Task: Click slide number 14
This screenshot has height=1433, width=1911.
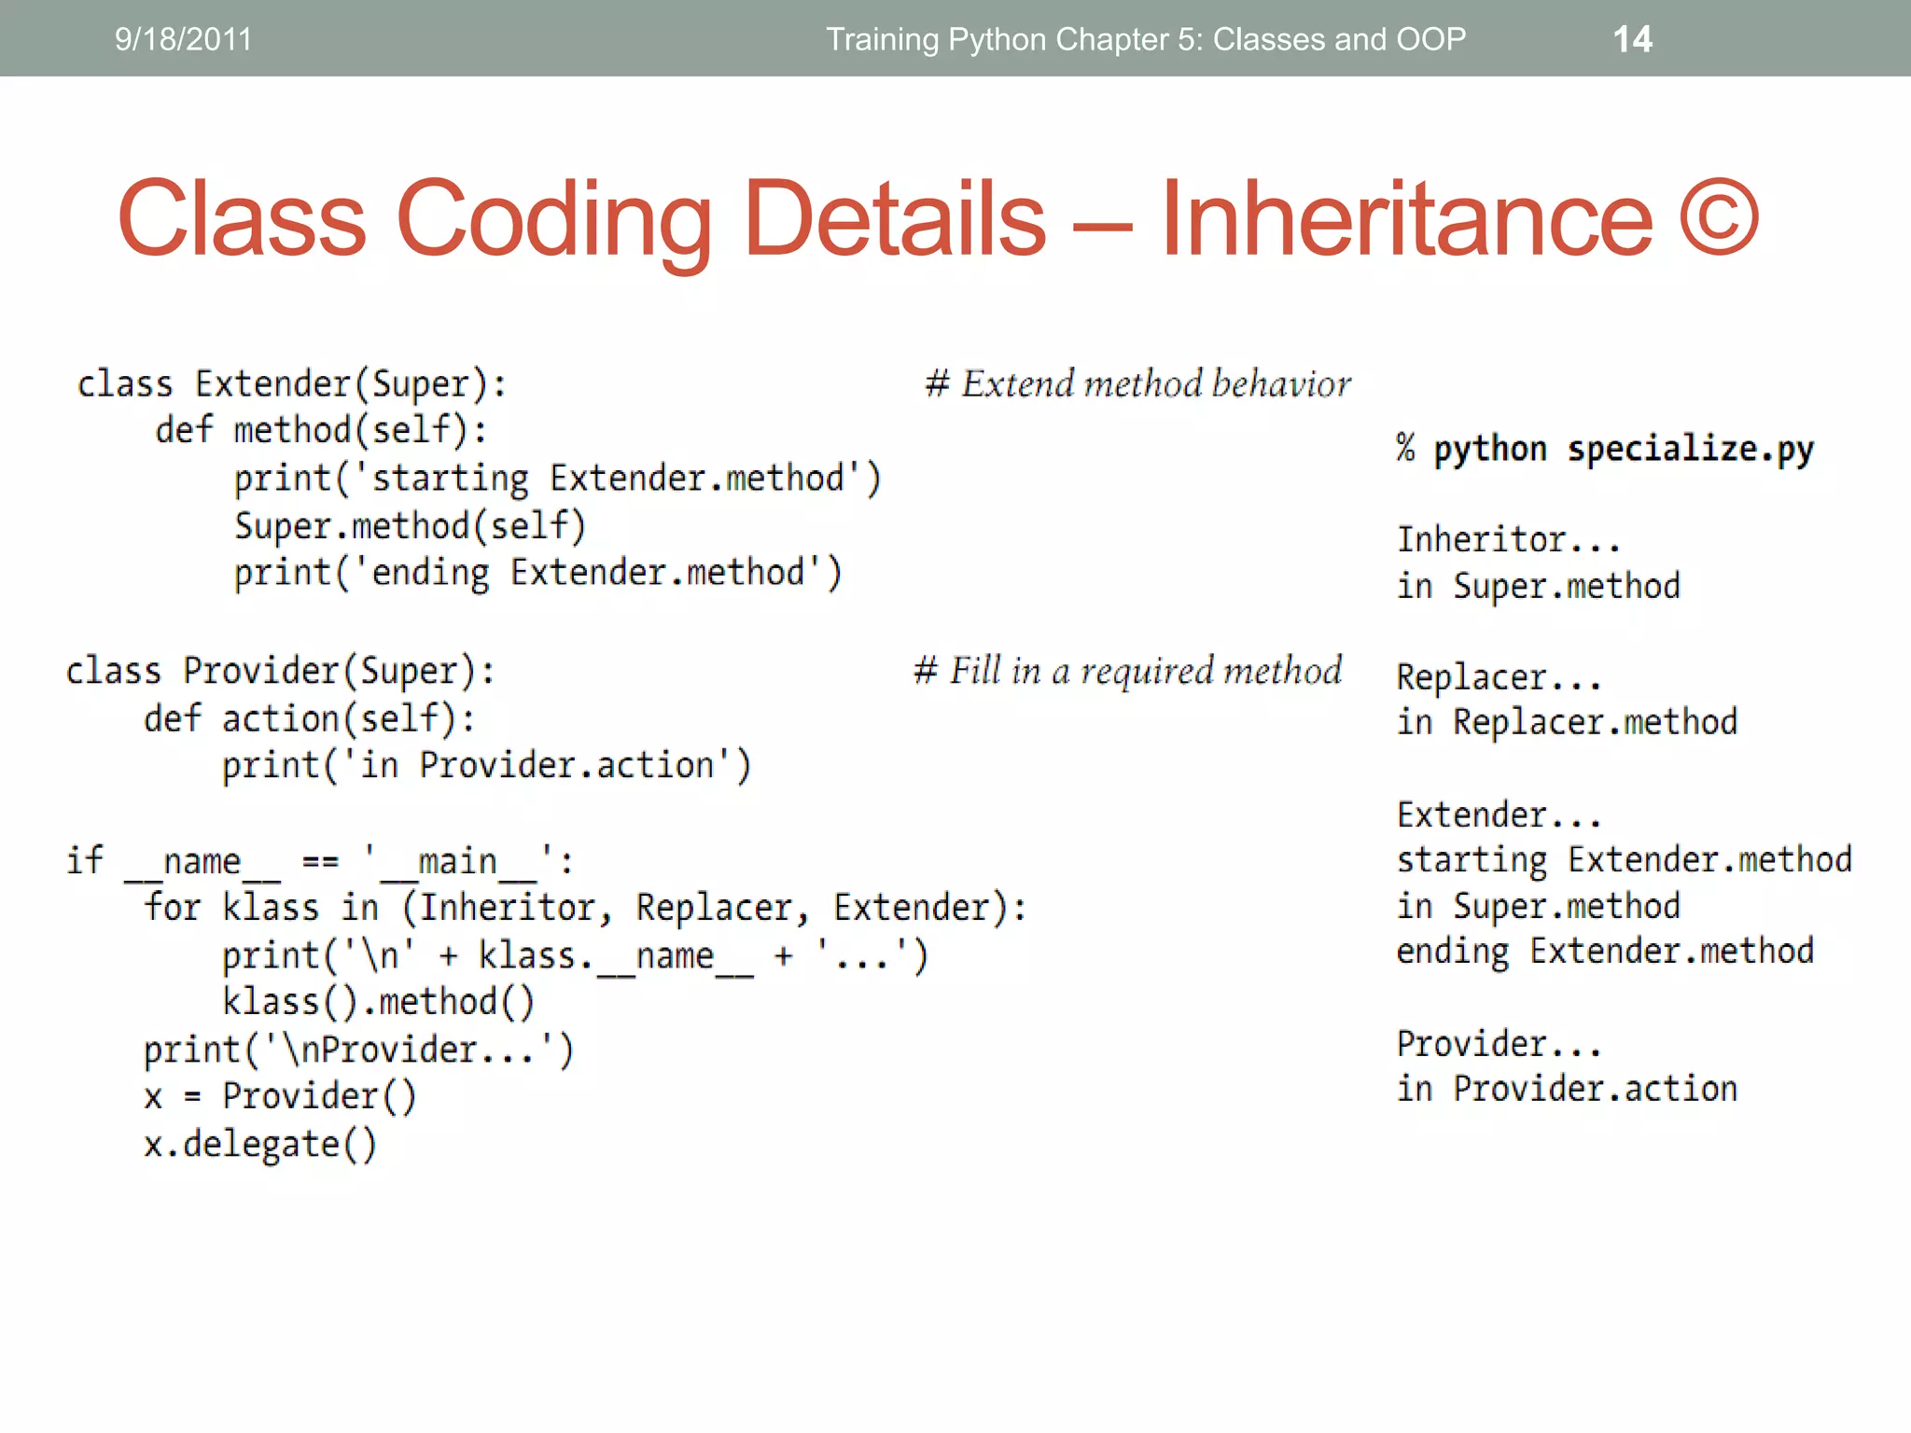Action: [1632, 39]
